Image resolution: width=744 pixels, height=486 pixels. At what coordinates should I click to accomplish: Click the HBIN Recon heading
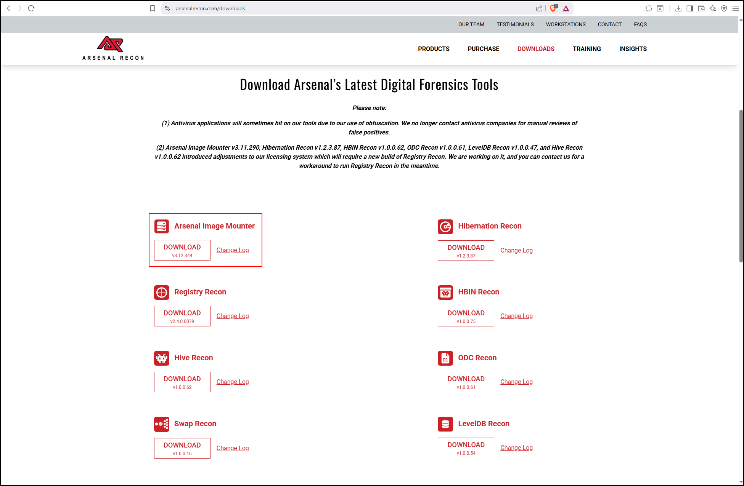(479, 292)
